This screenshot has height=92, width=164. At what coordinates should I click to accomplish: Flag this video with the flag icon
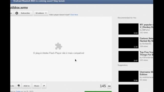(44, 86)
